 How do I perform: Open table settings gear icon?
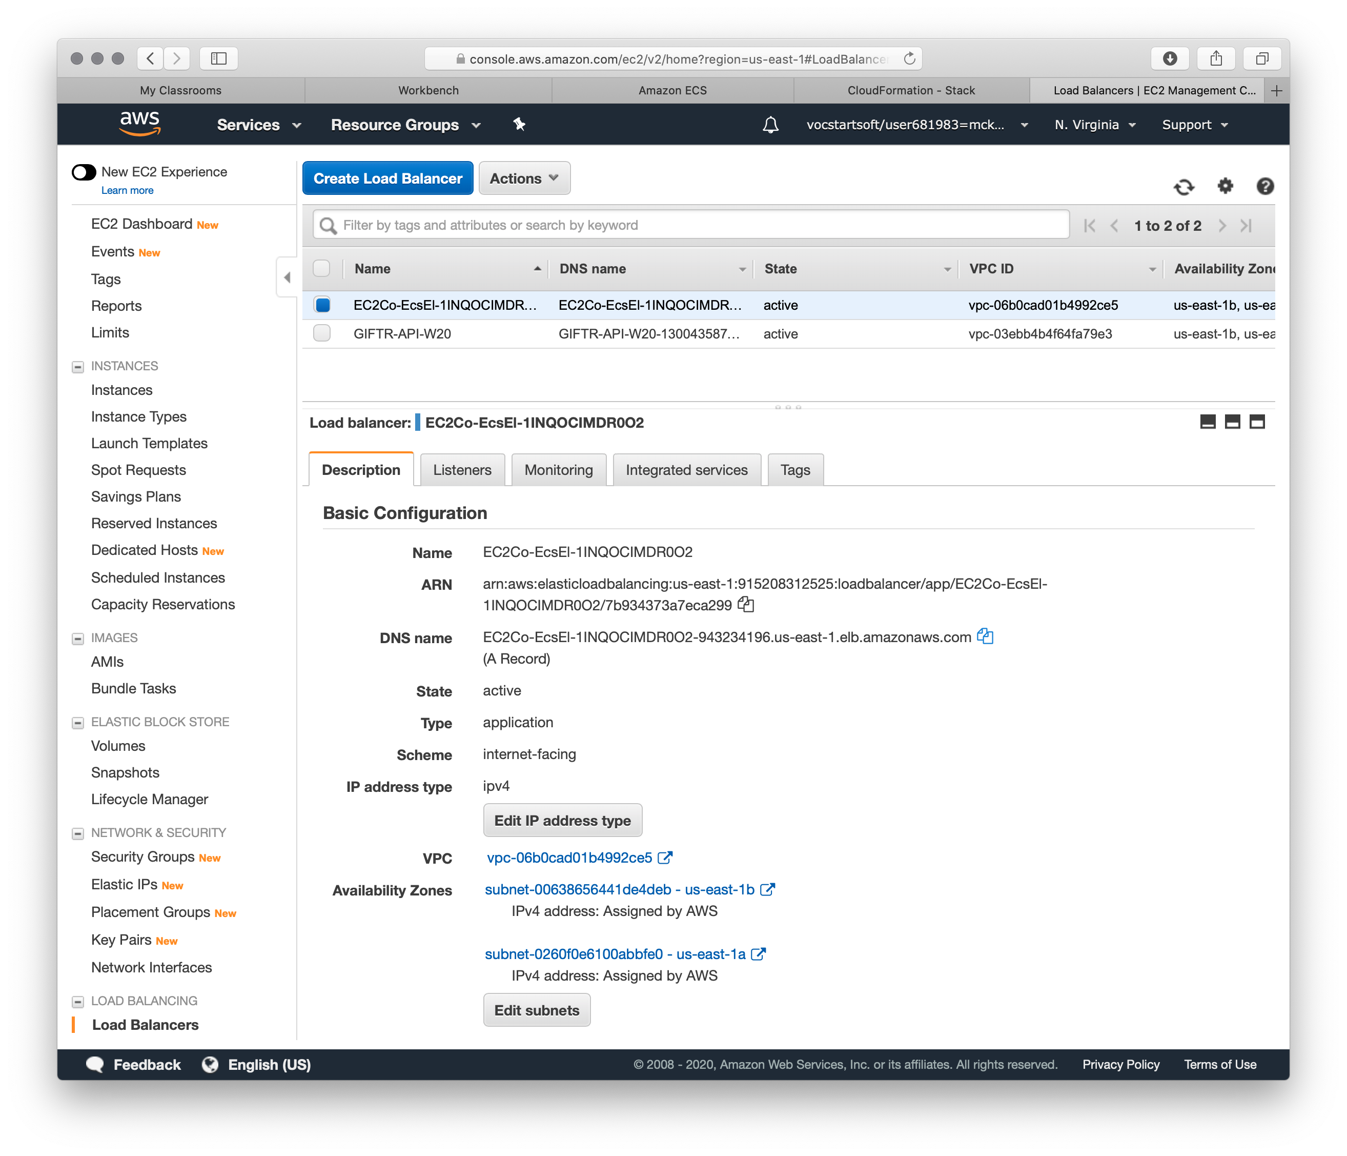pos(1225,186)
